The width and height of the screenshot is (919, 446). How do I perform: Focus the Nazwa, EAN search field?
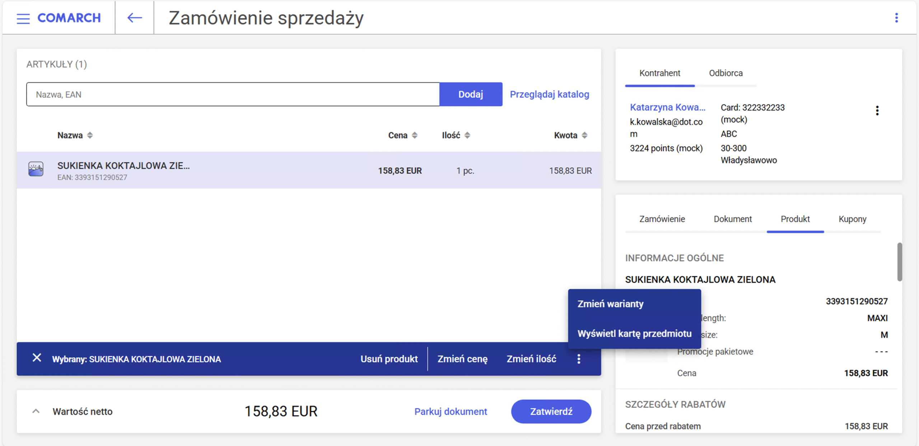point(233,94)
